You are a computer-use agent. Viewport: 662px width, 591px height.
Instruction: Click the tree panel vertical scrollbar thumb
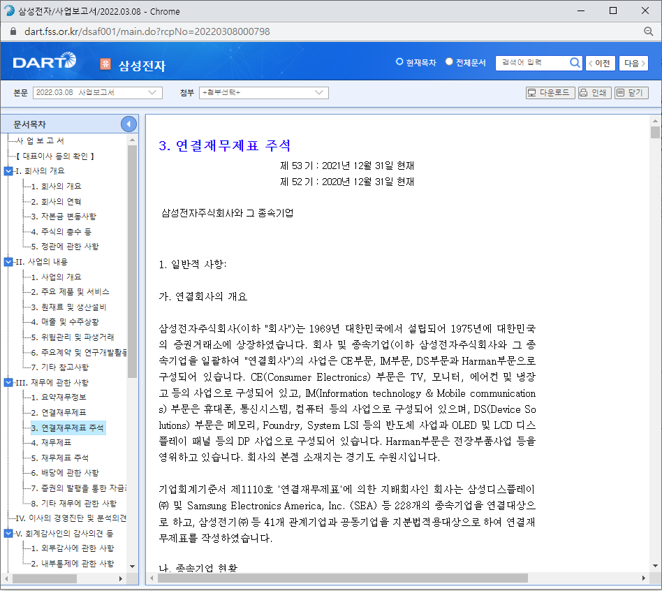point(132,261)
